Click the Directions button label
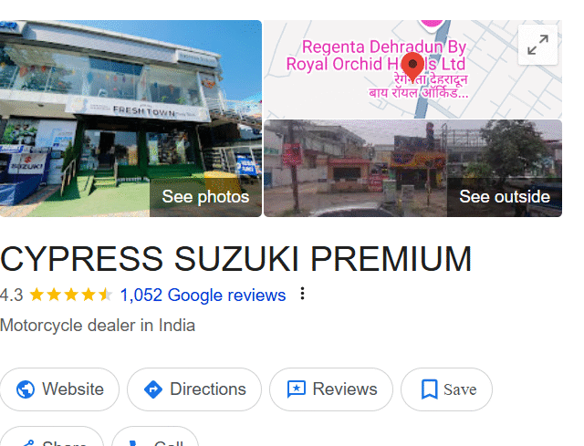This screenshot has height=446, width=584. pos(208,389)
